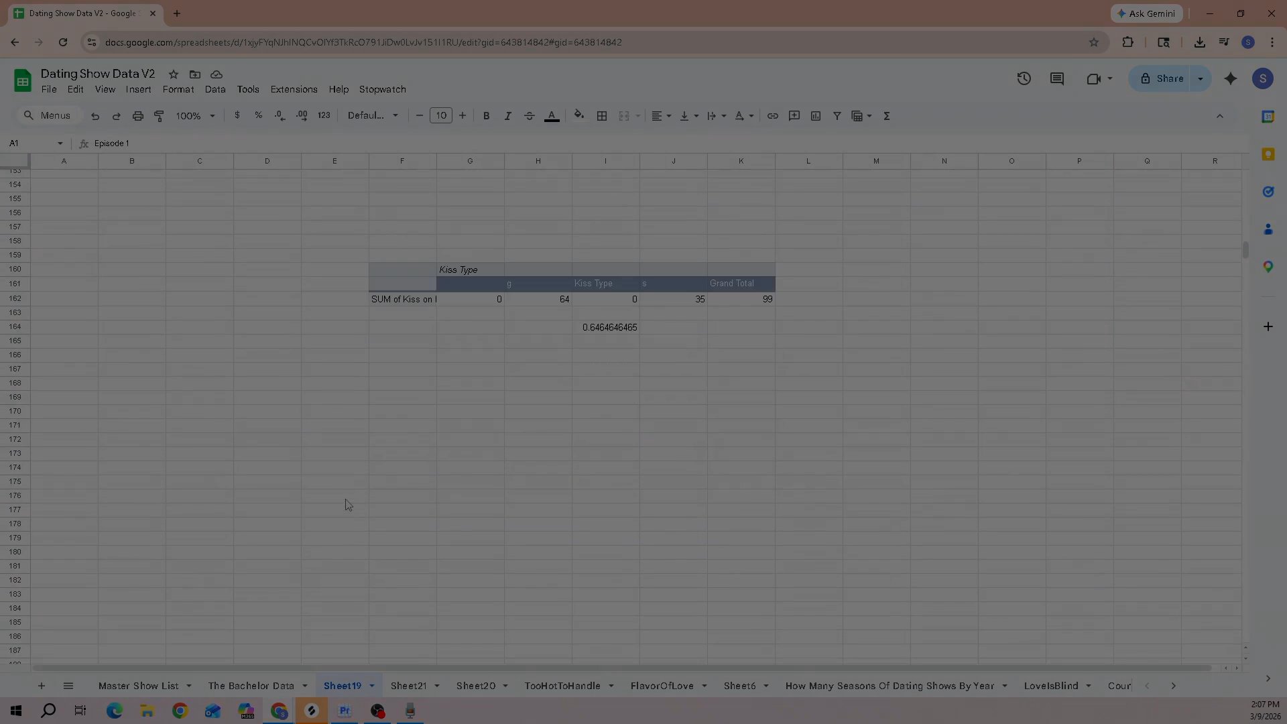Viewport: 1287px width, 724px height.
Task: Open File Explorer from taskbar
Action: (x=147, y=711)
